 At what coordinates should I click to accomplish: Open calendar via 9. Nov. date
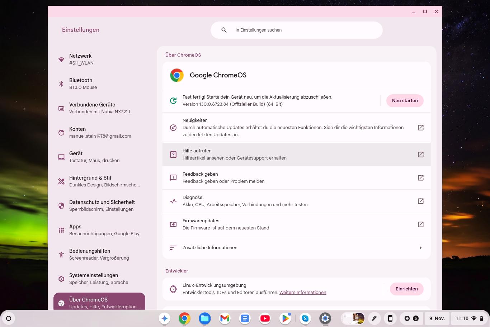click(x=437, y=318)
